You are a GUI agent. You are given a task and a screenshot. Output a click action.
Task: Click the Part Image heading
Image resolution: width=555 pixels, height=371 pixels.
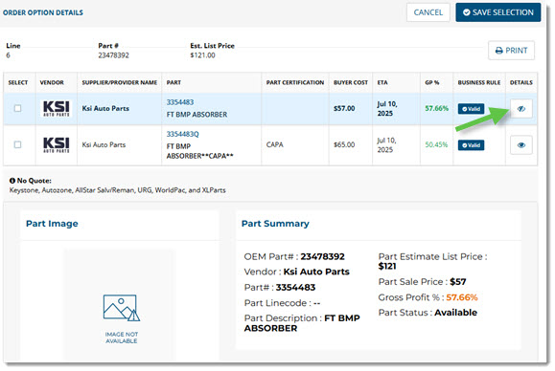53,225
